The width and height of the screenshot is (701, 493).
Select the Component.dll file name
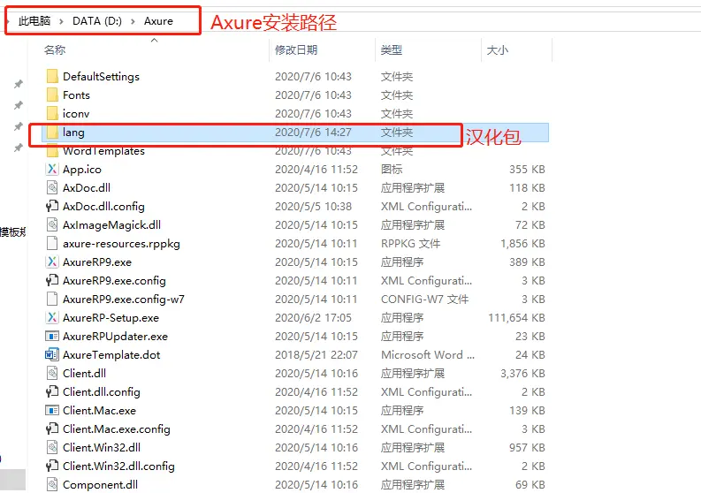click(100, 485)
